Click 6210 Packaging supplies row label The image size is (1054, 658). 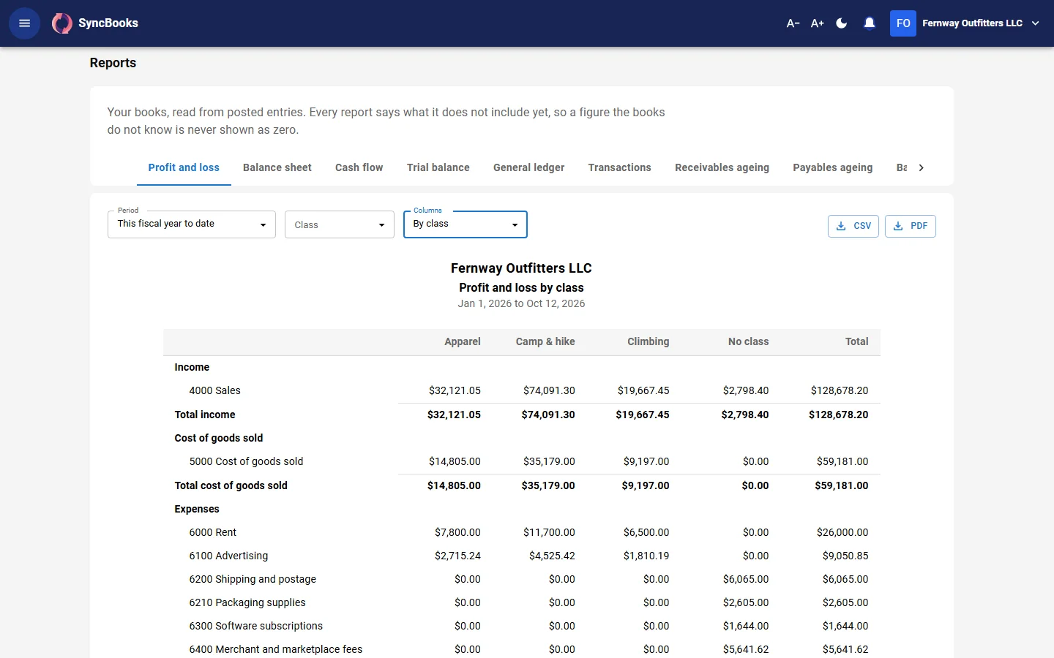247,602
